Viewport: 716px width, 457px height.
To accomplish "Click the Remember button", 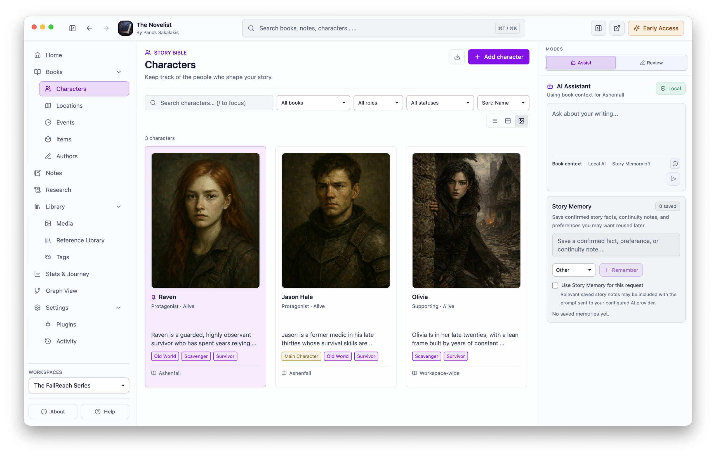I will pos(621,270).
